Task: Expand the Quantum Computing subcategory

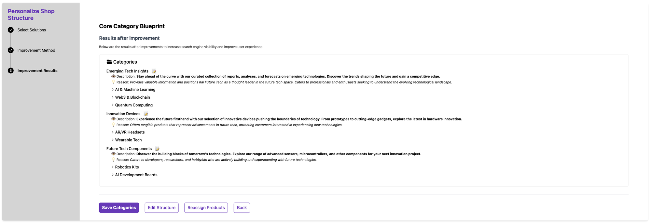Action: point(113,105)
